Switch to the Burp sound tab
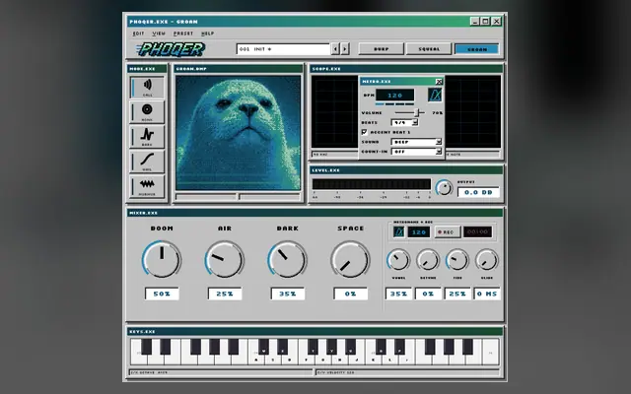This screenshot has width=631, height=394. tap(382, 49)
